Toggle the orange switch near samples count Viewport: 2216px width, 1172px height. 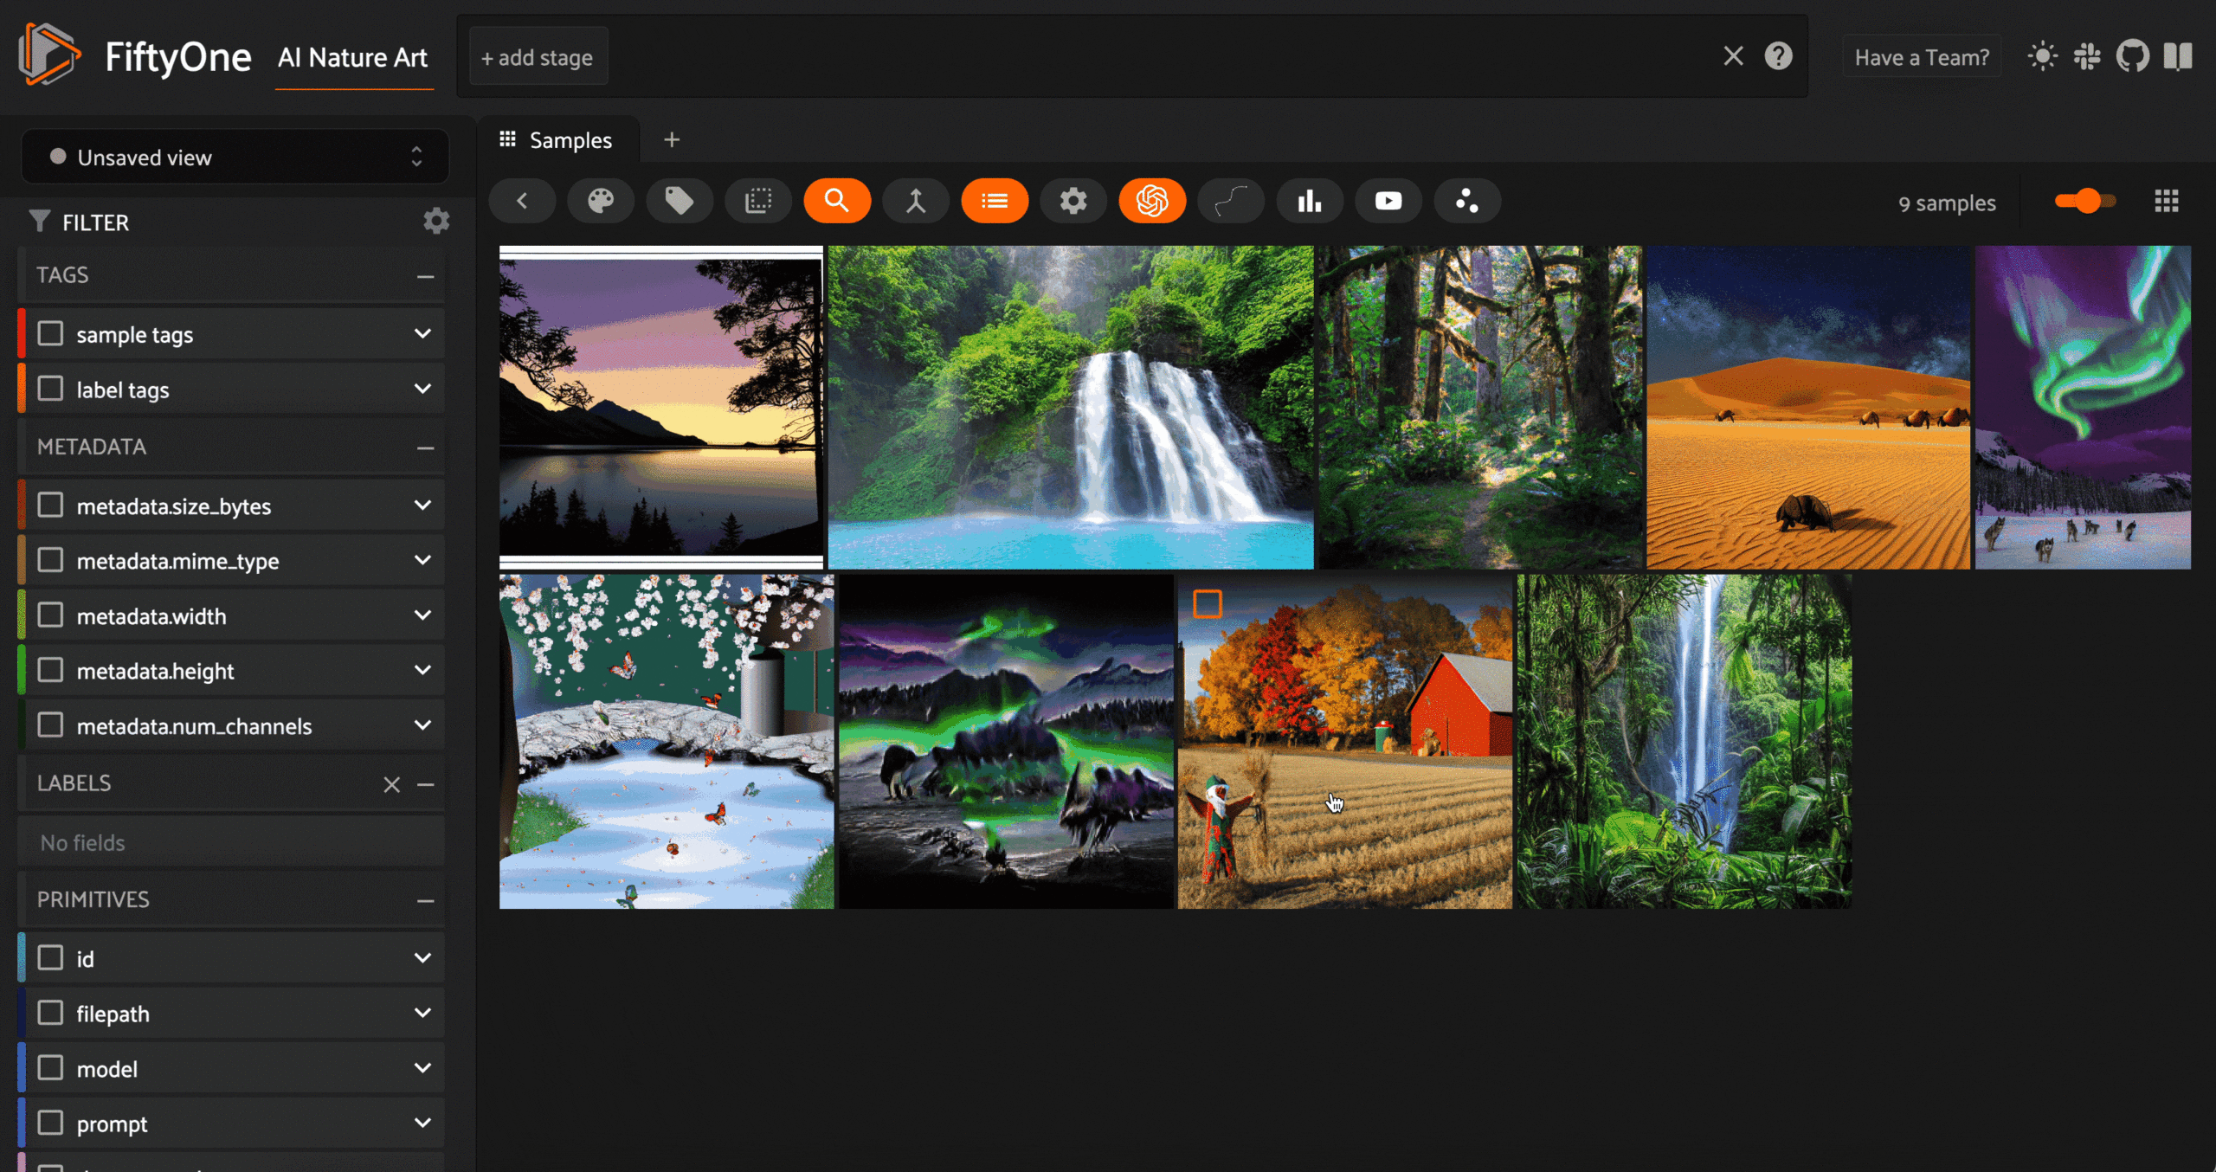point(2084,202)
